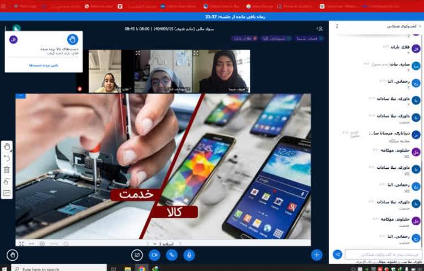Send the chat message with arrow button
Screen dimensions: 424x271
[338, 255]
